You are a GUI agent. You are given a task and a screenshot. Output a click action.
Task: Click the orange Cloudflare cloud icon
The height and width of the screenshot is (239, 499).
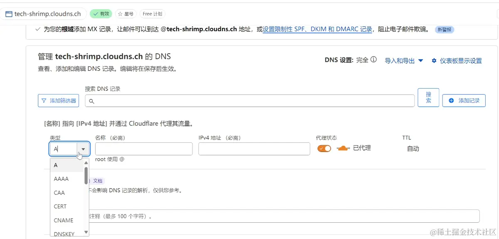point(343,148)
